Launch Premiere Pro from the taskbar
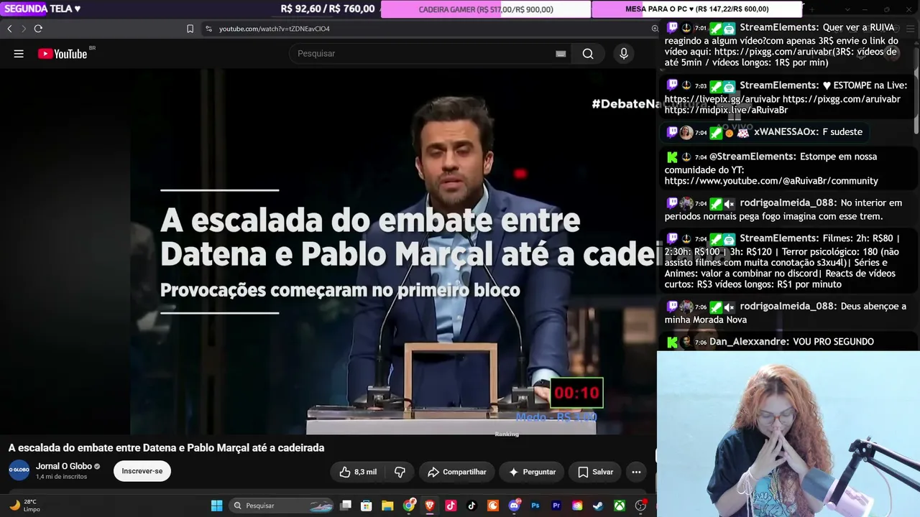The width and height of the screenshot is (920, 517). pos(556,506)
